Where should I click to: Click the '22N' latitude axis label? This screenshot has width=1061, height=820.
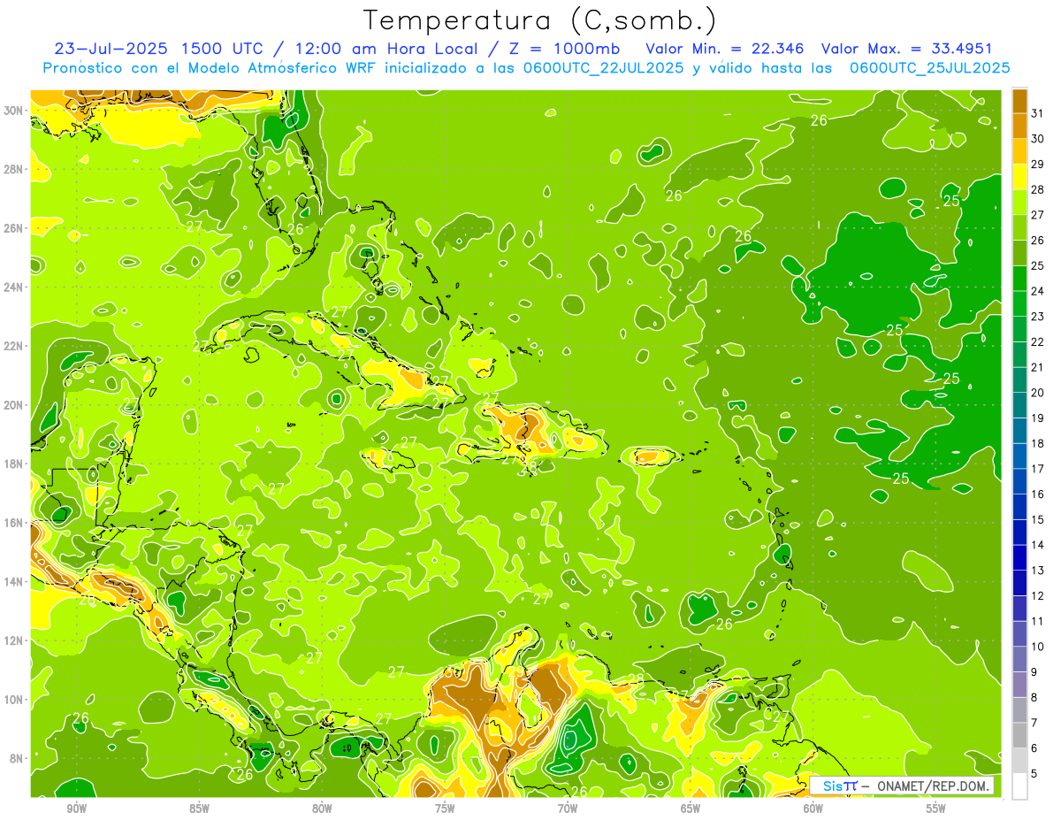coord(13,346)
